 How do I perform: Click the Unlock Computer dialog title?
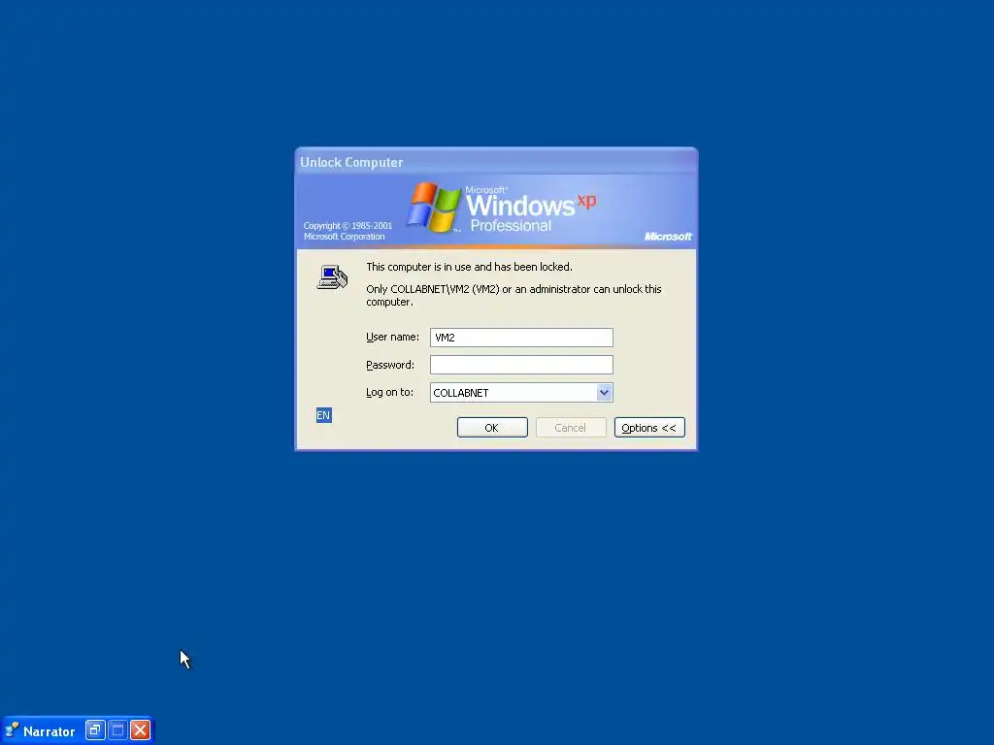tap(351, 162)
